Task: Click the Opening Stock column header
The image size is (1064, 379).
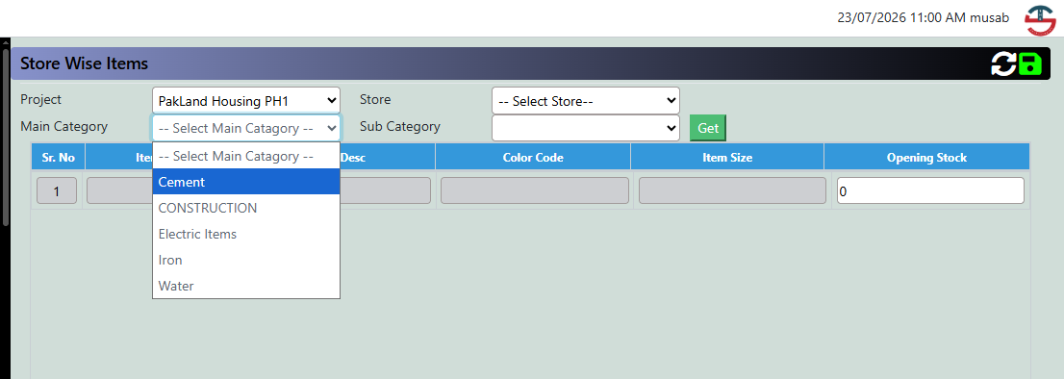Action: coord(926,158)
